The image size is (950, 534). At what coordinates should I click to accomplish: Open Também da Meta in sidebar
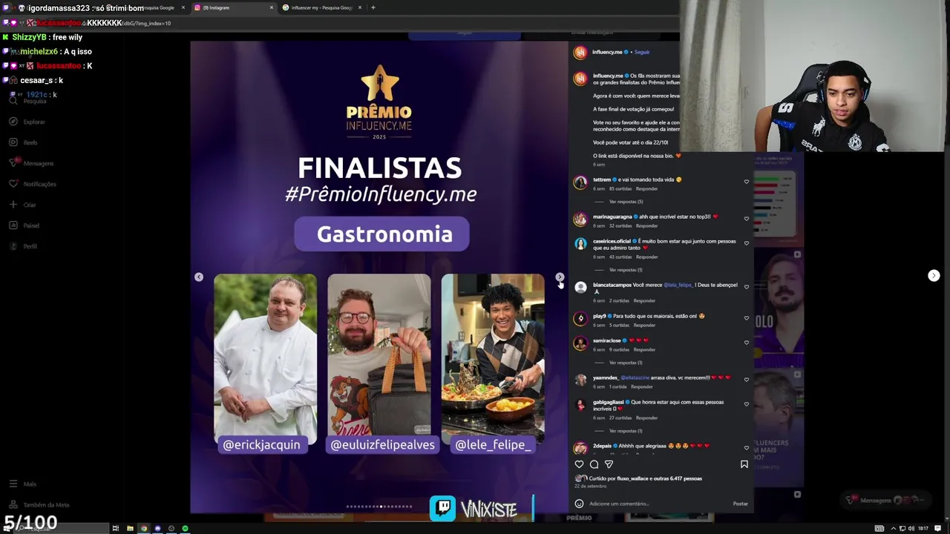point(39,505)
